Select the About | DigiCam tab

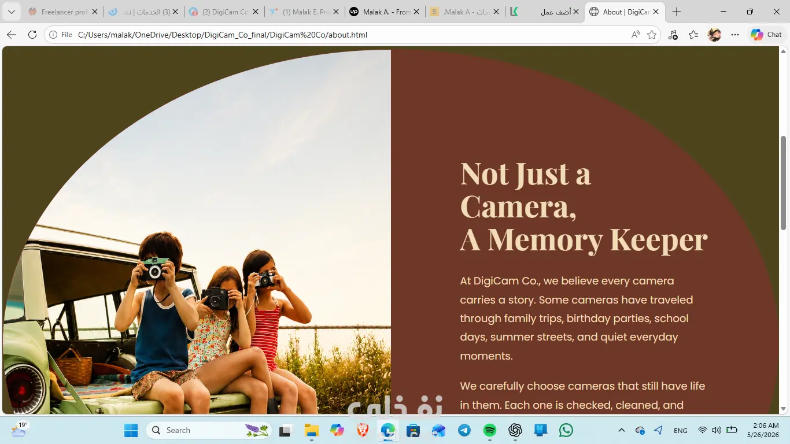tap(624, 12)
